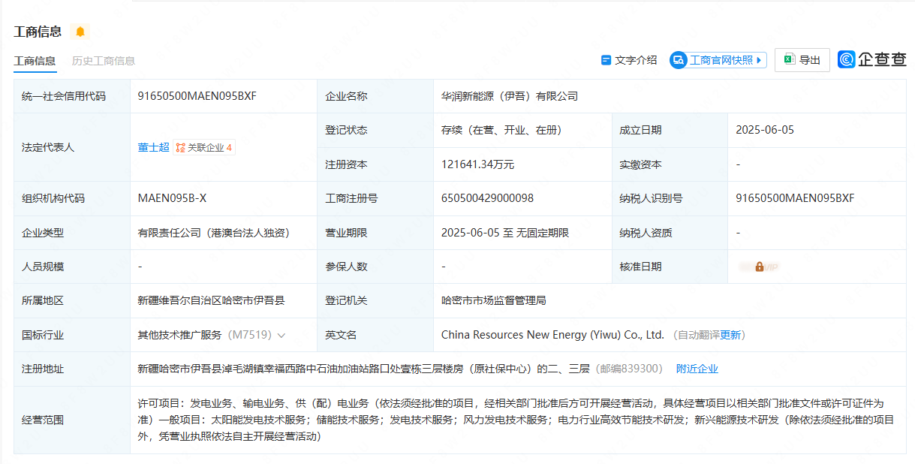Click the English name China Resources New Energy
This screenshot has height=464, width=915.
552,335
